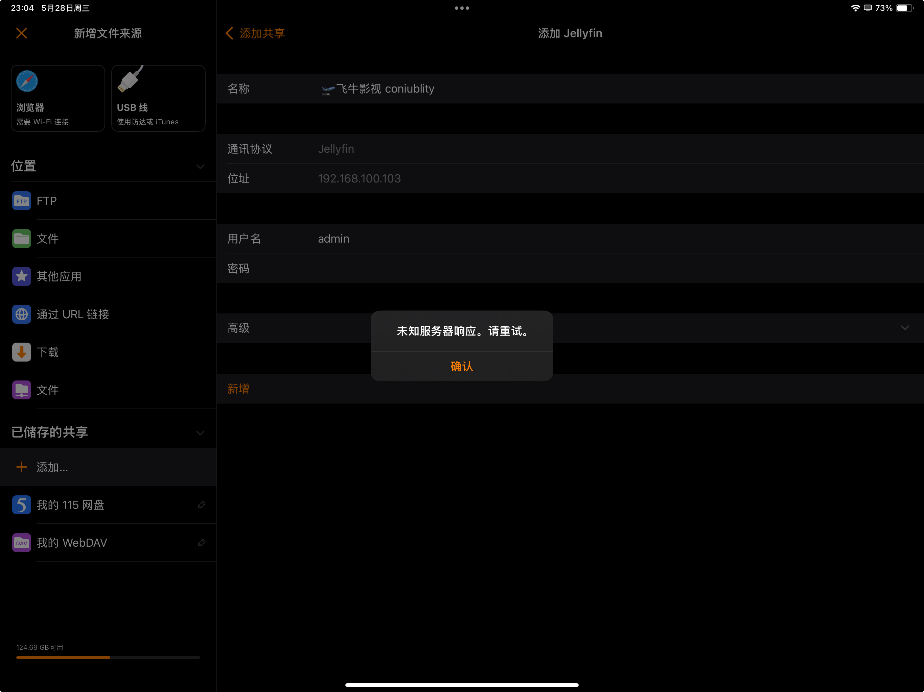Focus the 密码 password field

tap(570, 268)
